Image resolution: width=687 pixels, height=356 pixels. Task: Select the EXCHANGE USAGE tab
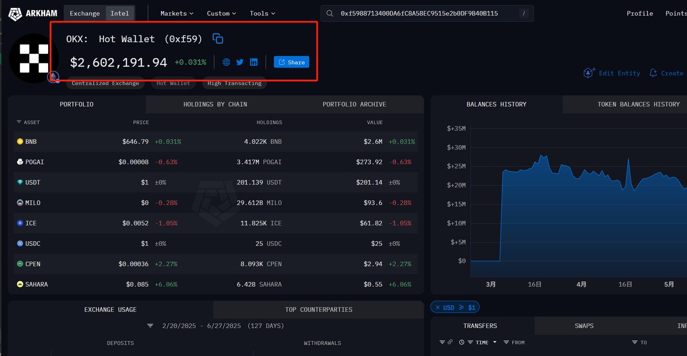110,310
